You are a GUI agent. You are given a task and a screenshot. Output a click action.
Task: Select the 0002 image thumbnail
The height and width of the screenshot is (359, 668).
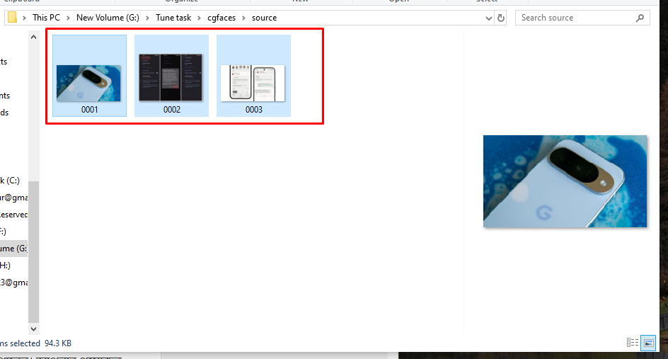(x=171, y=77)
